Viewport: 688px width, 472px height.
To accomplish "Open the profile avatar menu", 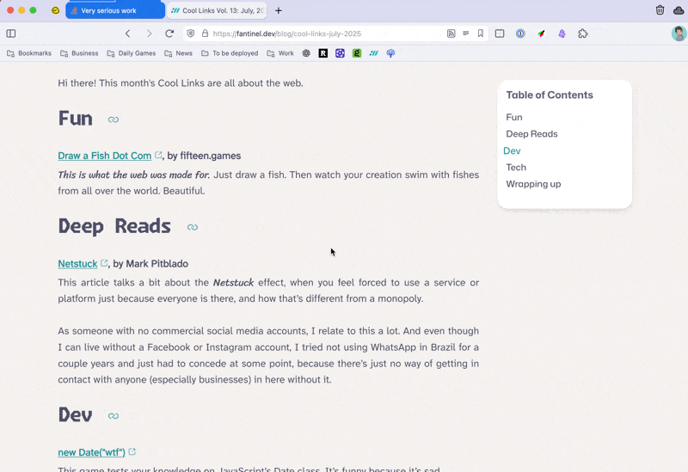I will pos(679,34).
